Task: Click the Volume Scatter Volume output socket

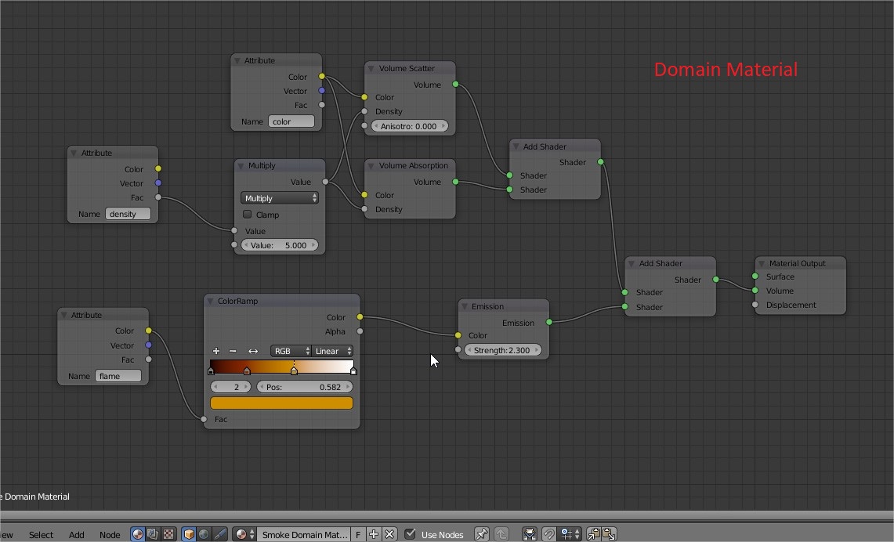Action: pos(455,85)
